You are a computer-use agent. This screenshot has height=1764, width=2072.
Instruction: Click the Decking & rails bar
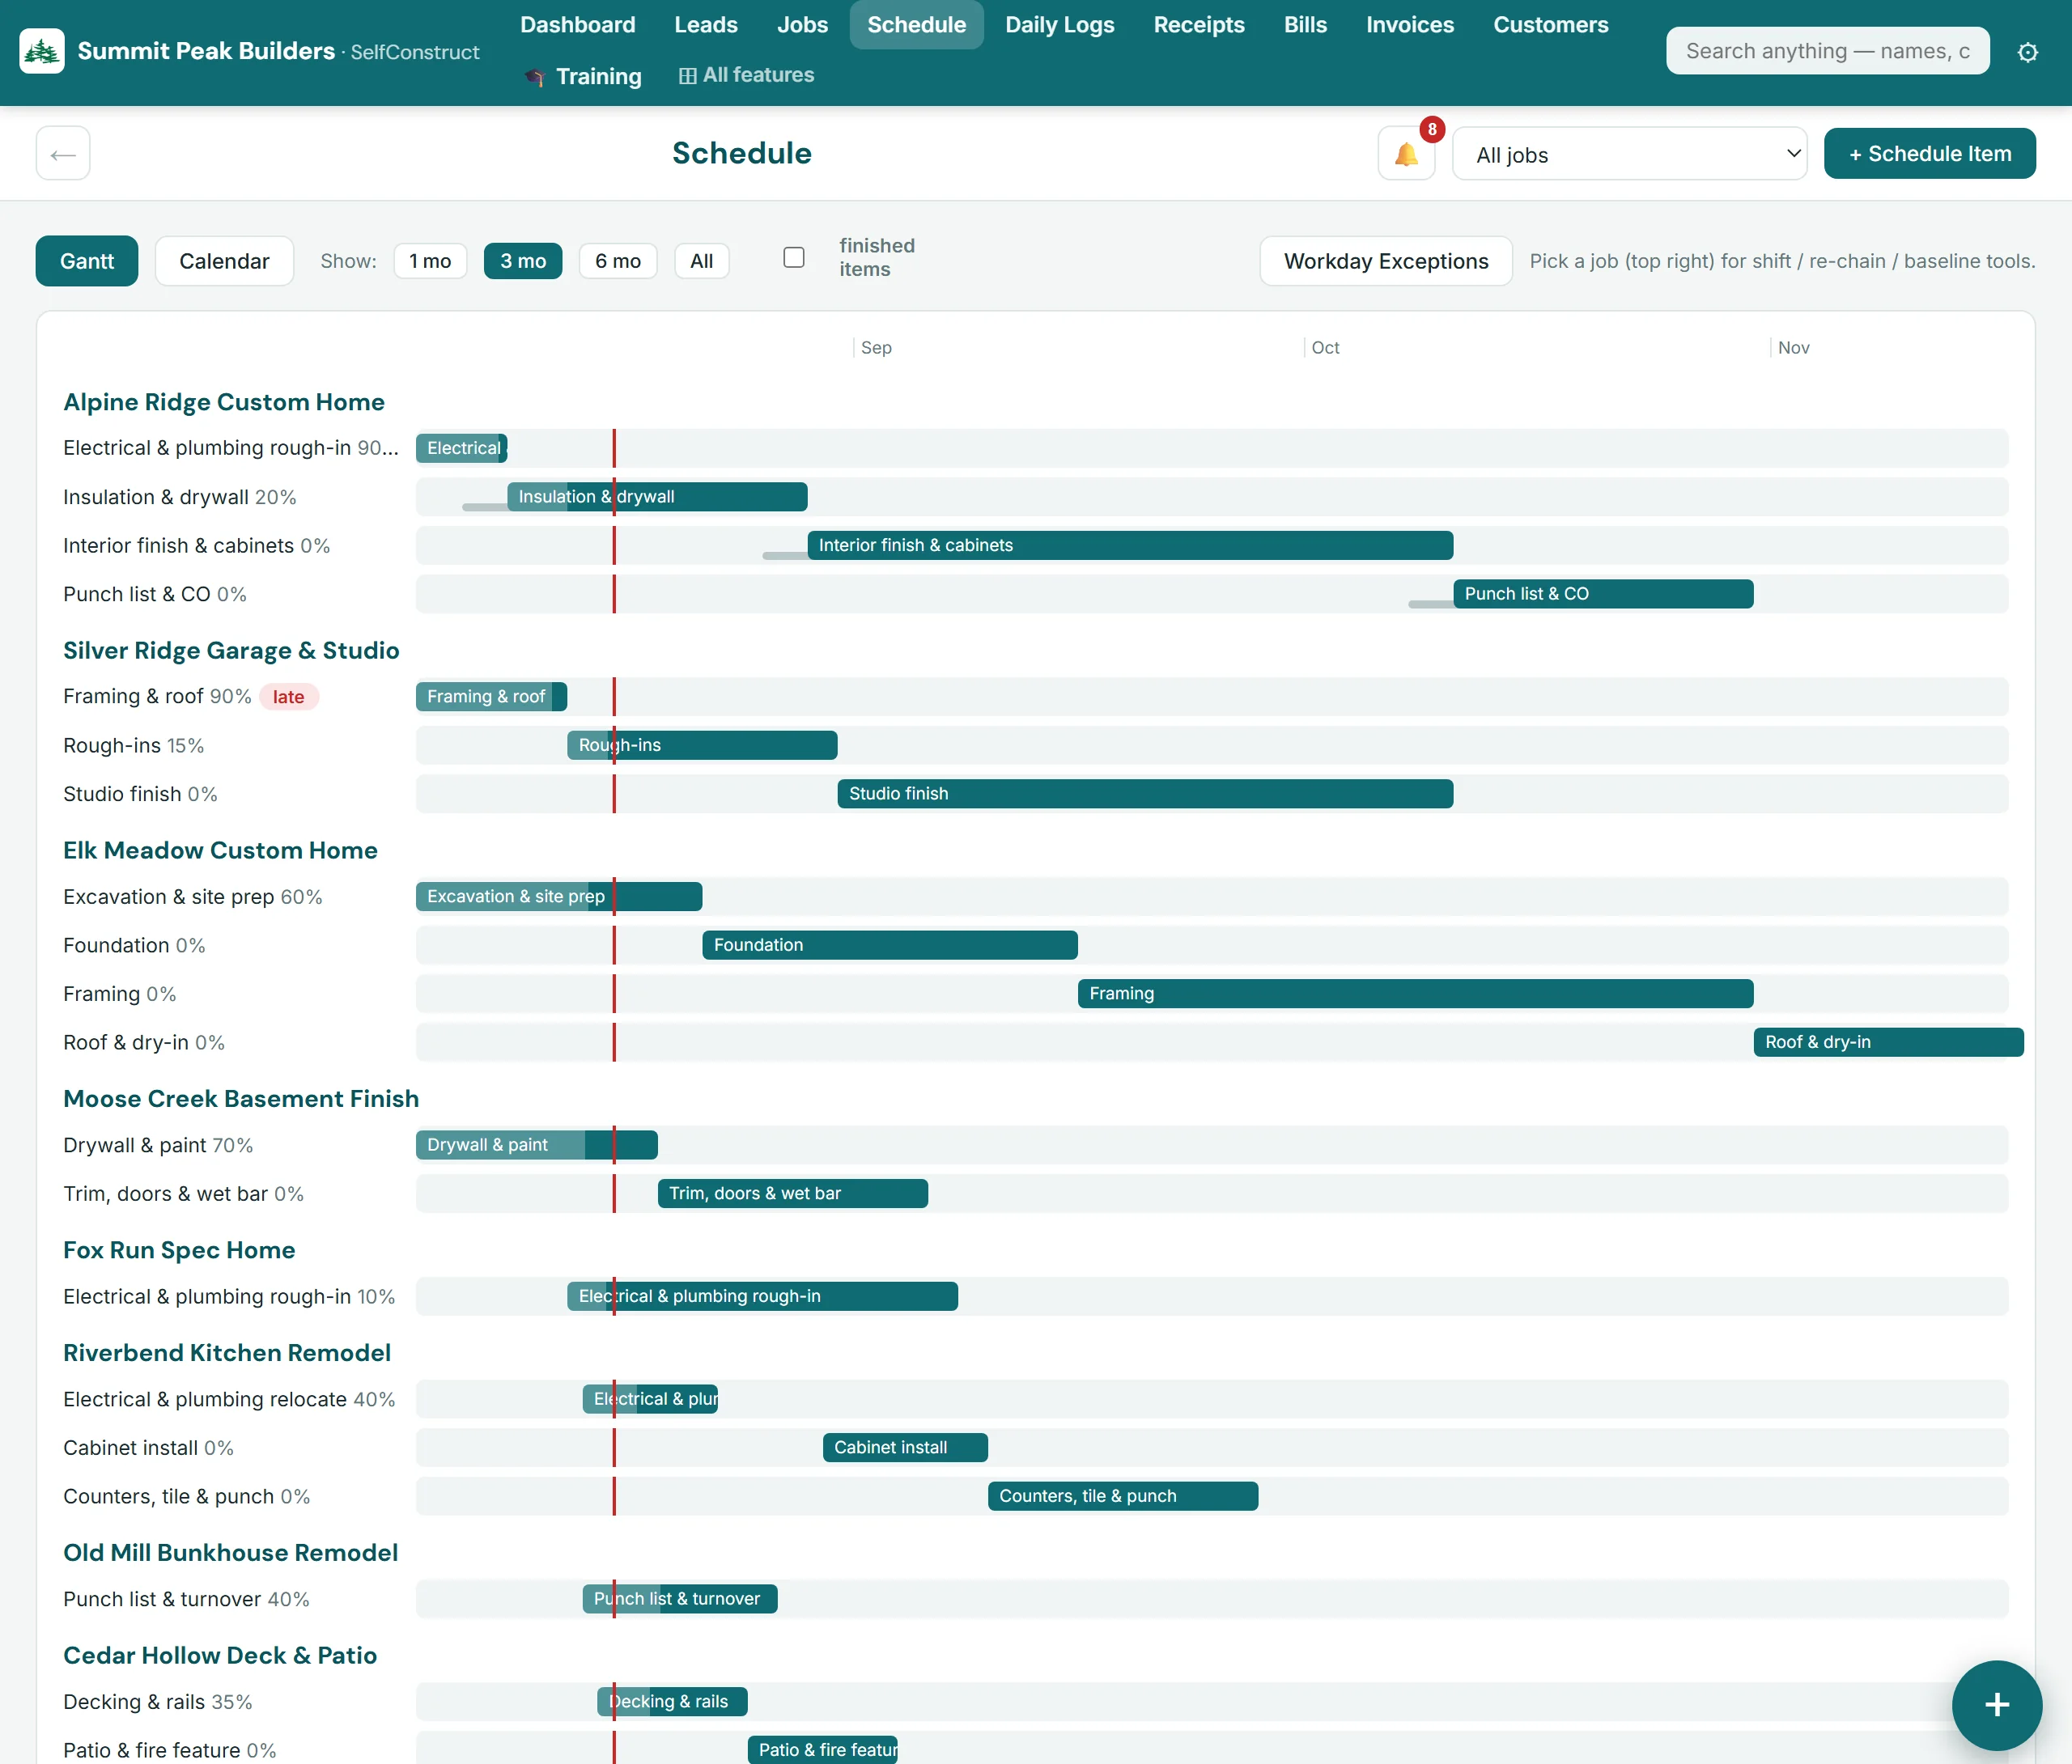click(x=672, y=1702)
